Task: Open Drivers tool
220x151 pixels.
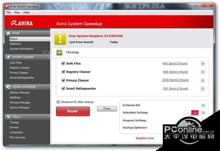Action: point(14,127)
